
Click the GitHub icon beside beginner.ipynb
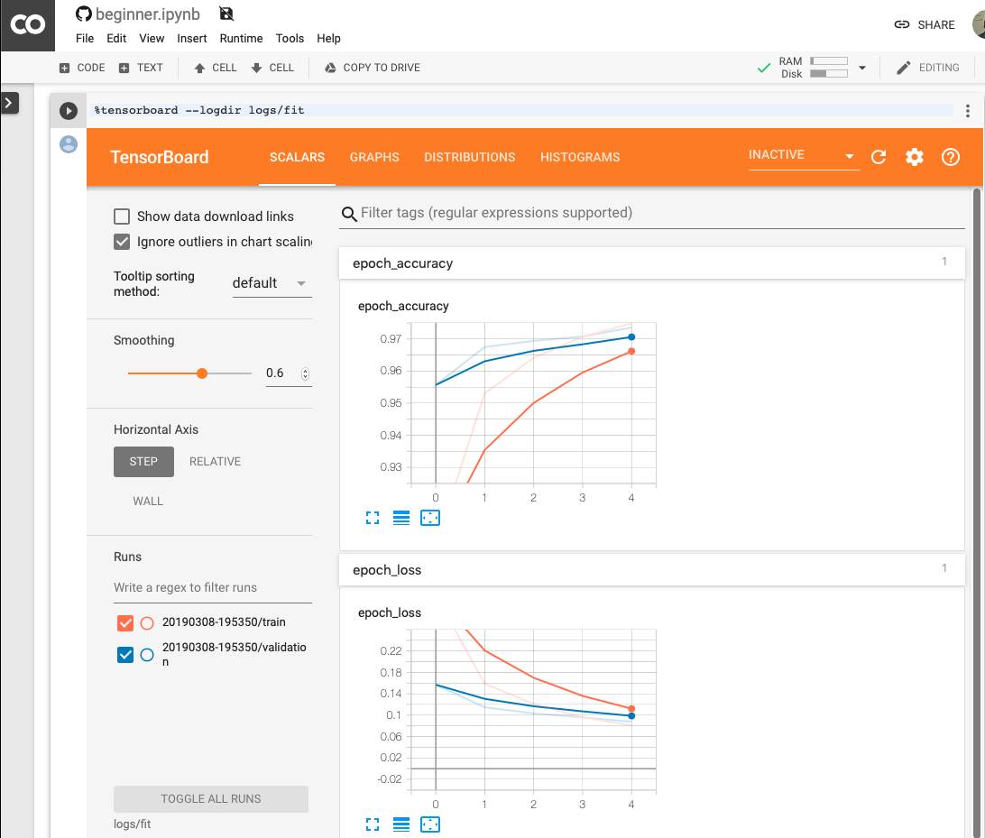pyautogui.click(x=84, y=14)
